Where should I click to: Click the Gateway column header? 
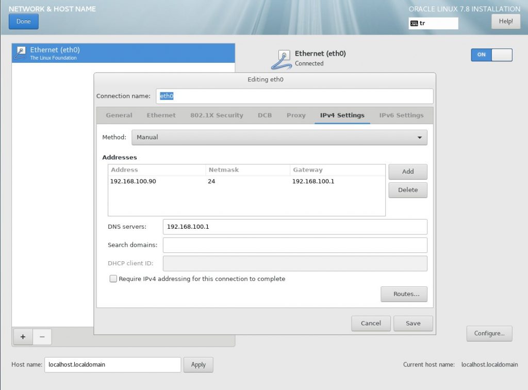(337, 170)
